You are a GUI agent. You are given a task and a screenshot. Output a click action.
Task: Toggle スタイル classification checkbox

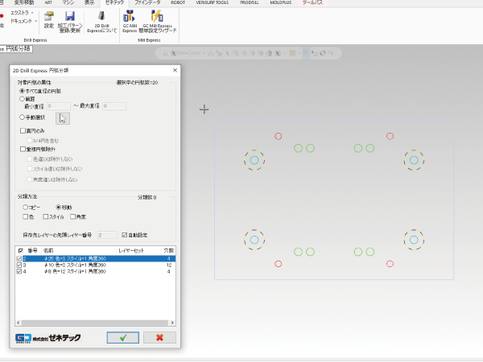46,216
